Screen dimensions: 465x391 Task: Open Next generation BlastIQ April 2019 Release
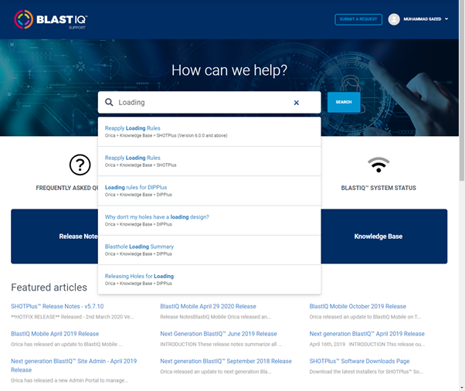(367, 334)
